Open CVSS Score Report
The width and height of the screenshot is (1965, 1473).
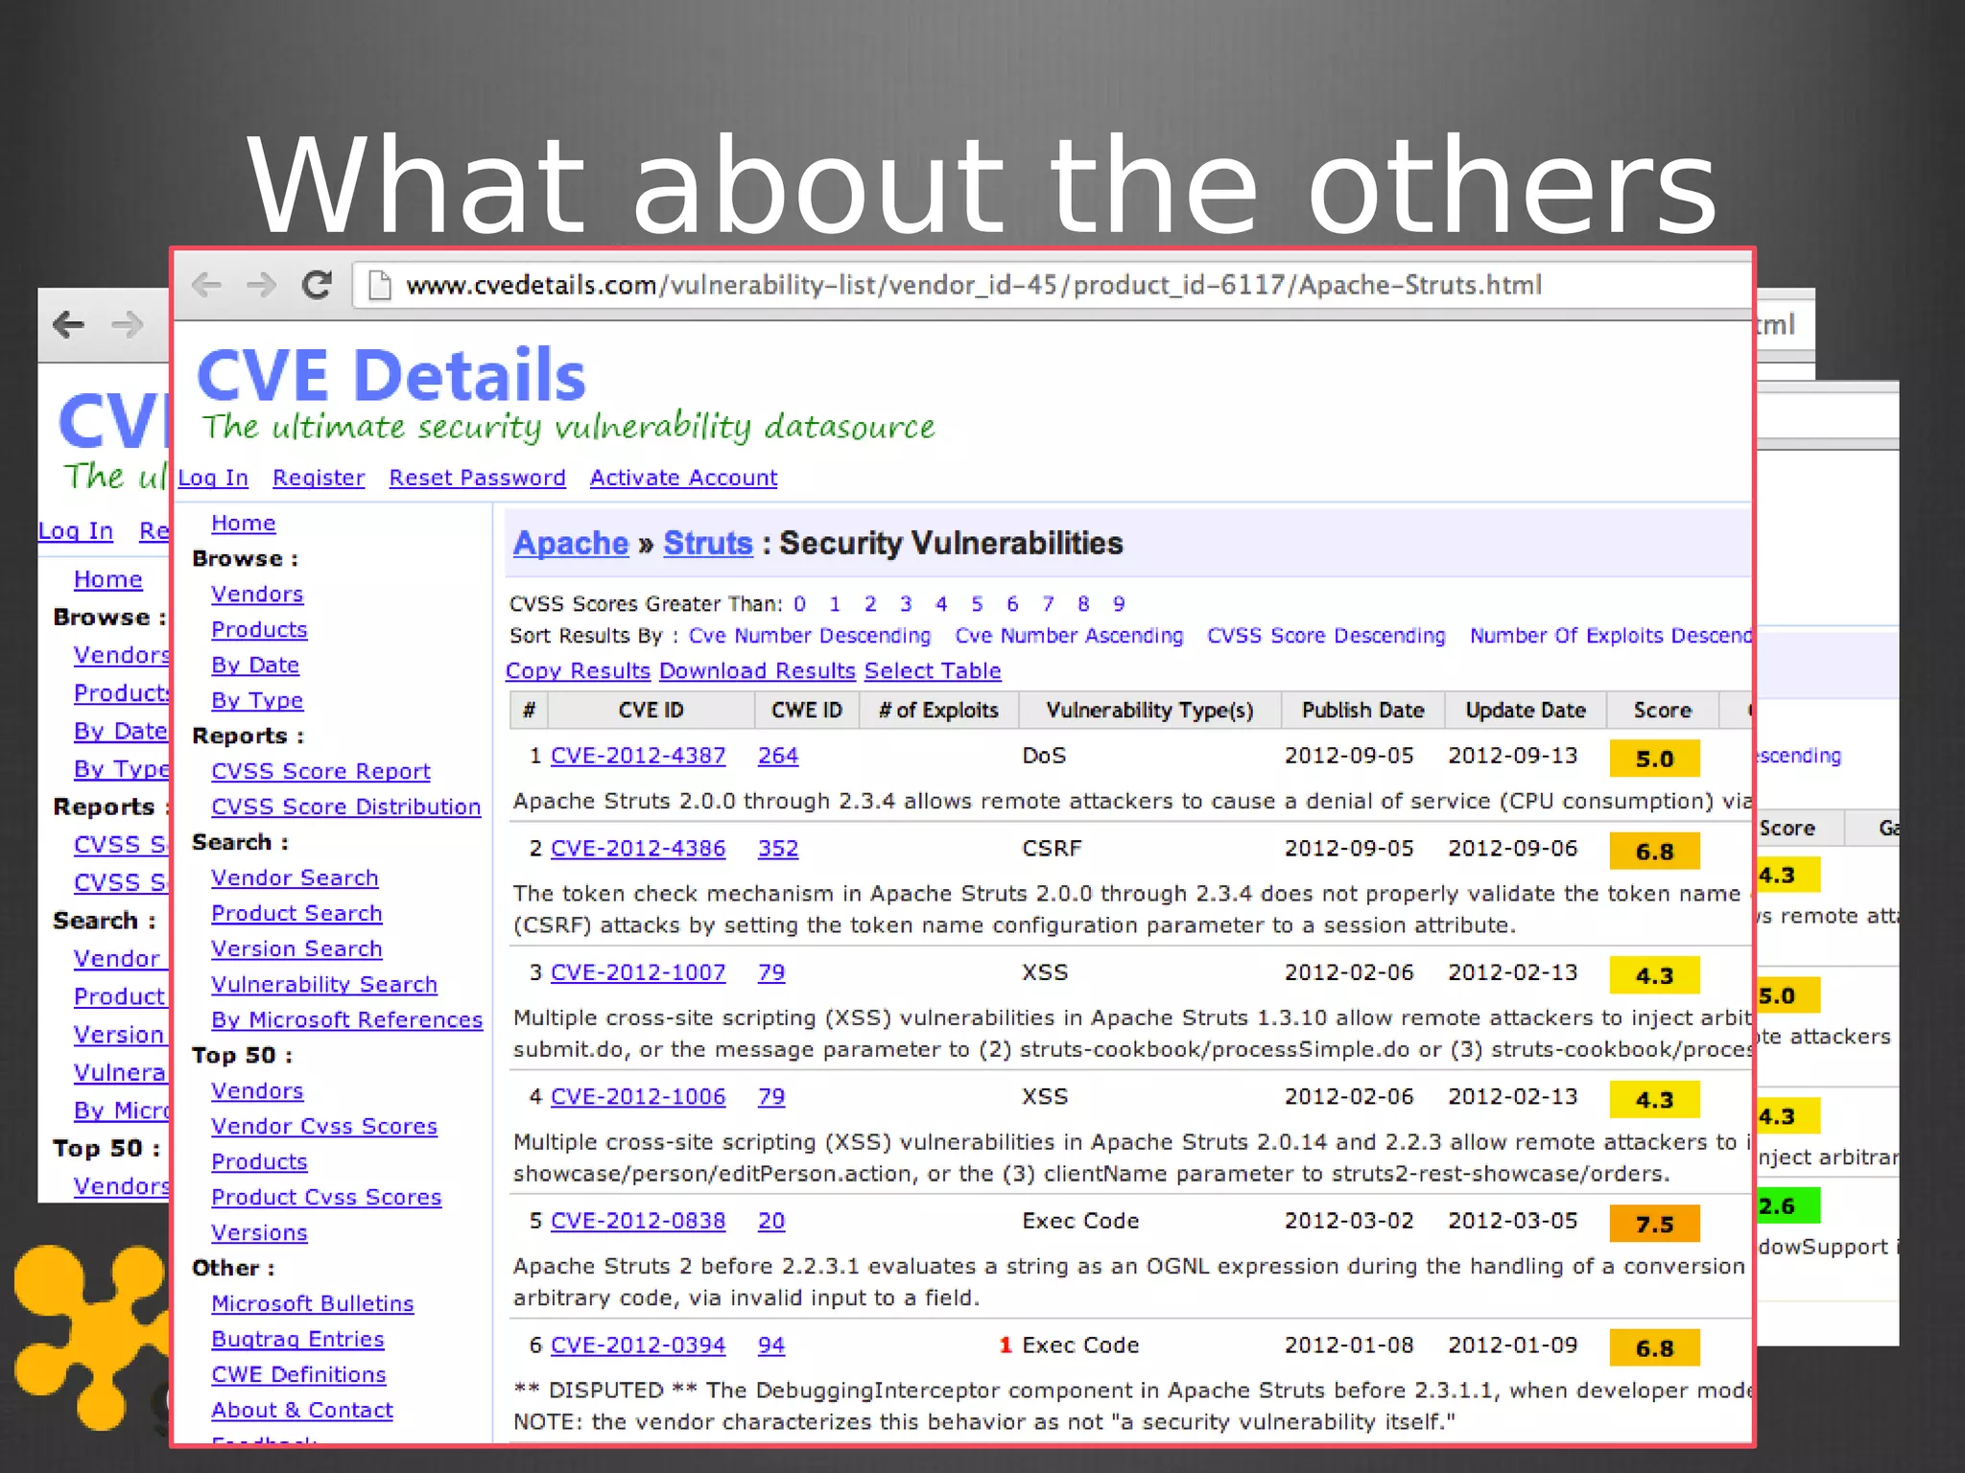pos(320,772)
